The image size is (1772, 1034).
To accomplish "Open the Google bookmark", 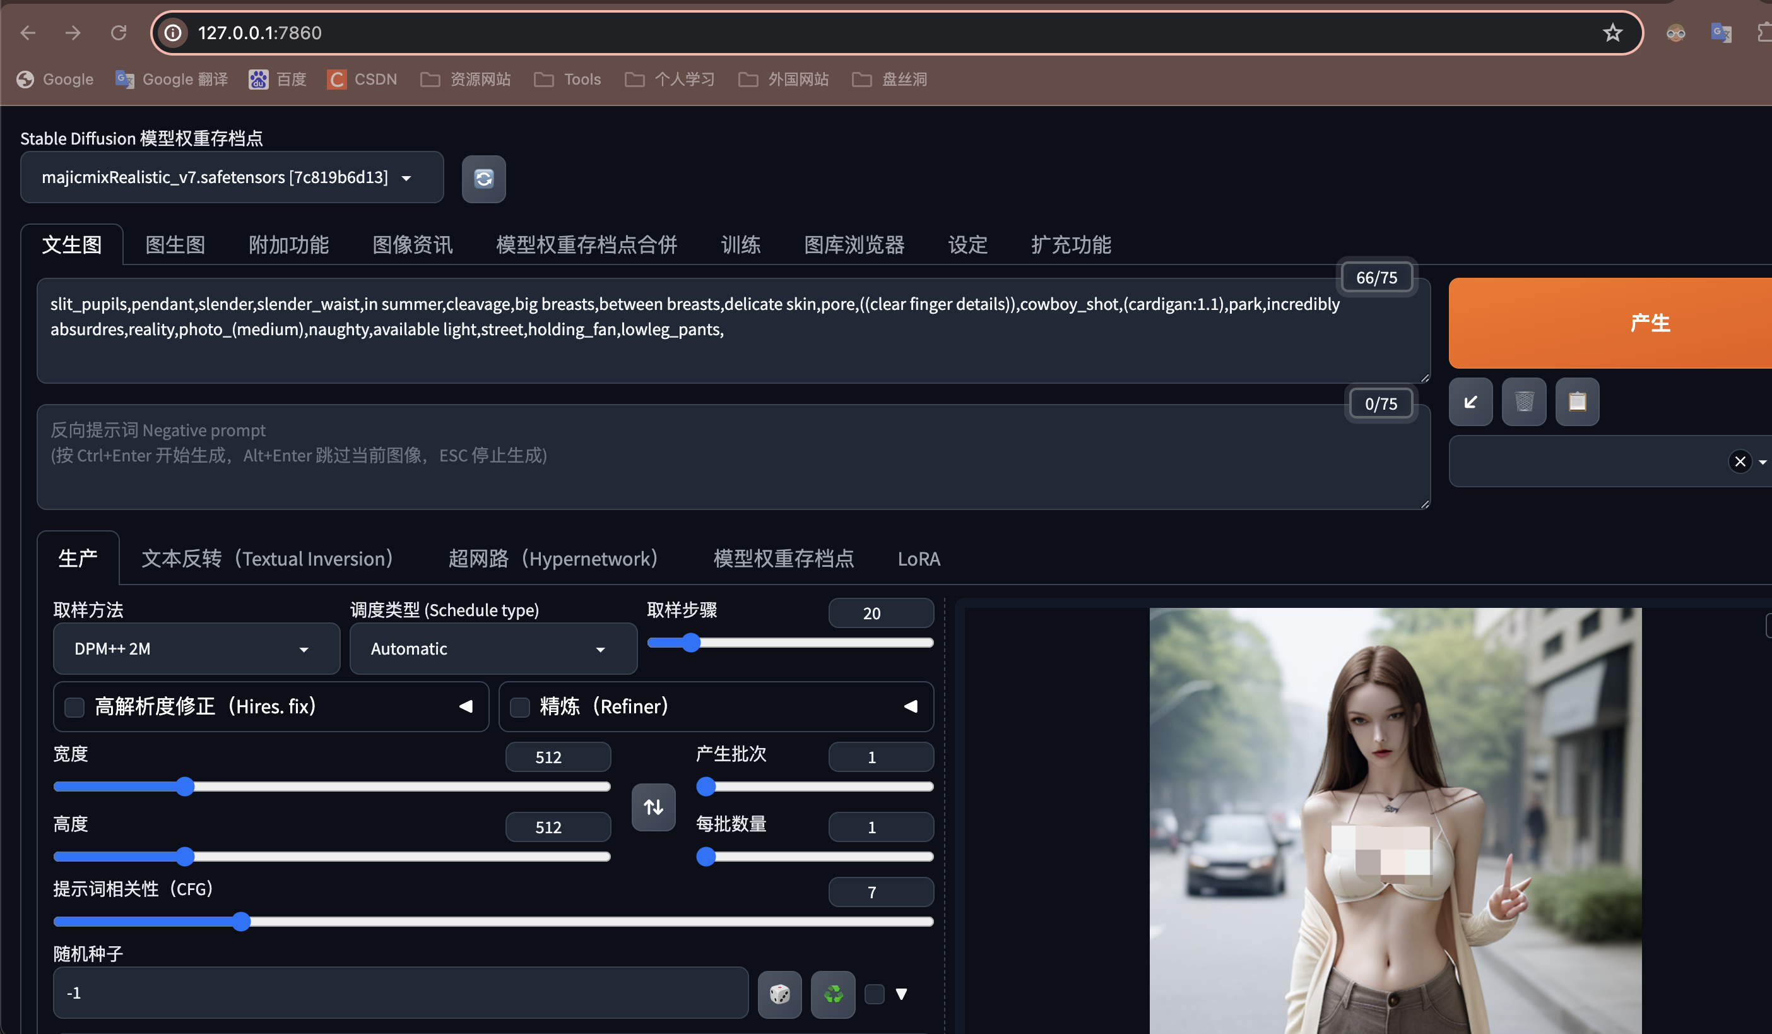I will 55,79.
